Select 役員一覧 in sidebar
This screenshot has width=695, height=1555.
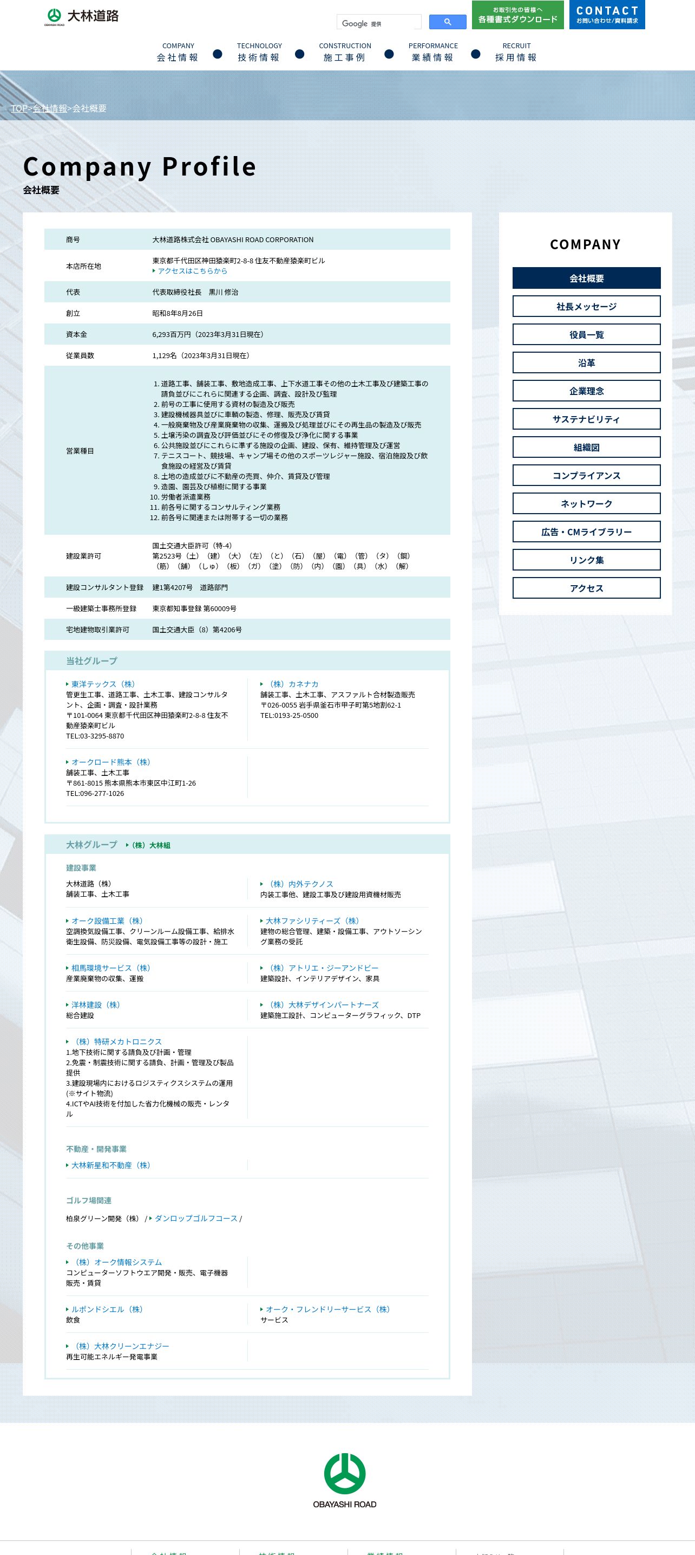pos(586,334)
